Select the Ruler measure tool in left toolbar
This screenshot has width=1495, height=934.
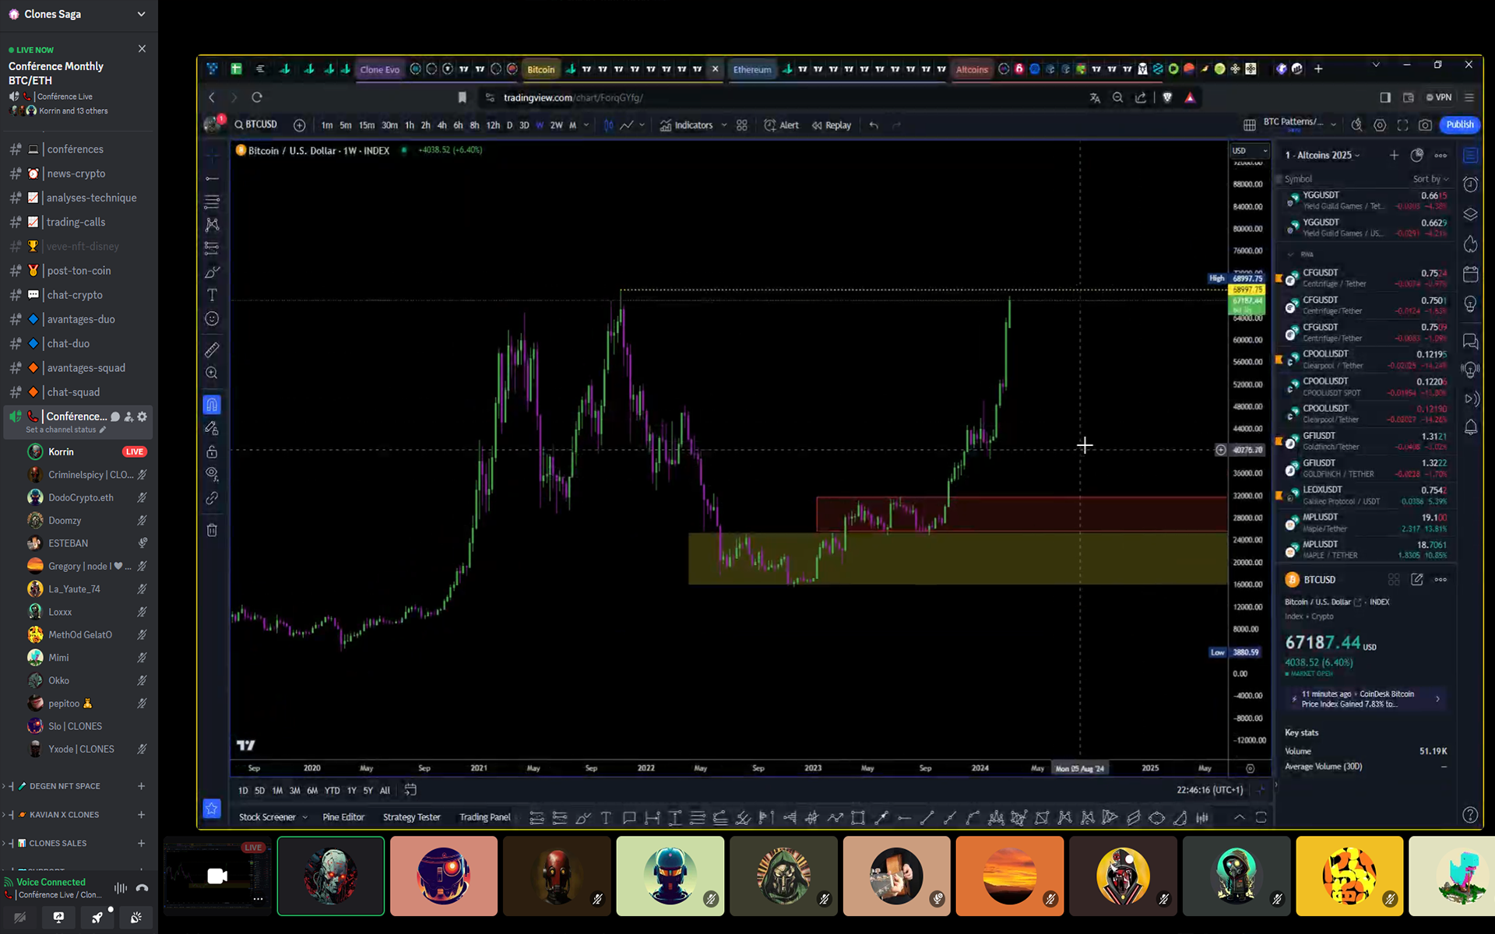pyautogui.click(x=212, y=349)
